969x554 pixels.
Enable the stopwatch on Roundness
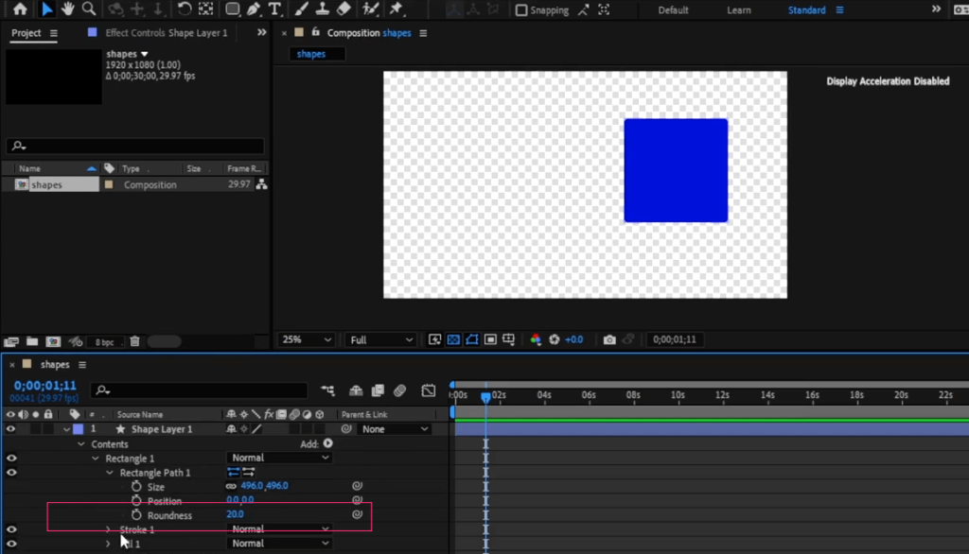pyautogui.click(x=135, y=515)
